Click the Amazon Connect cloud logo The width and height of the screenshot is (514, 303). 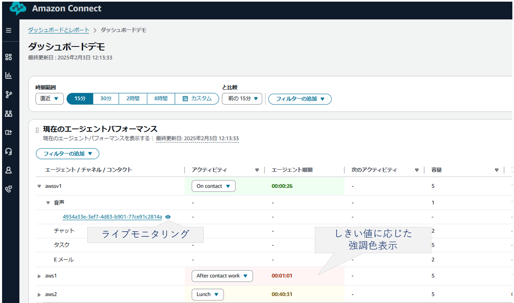click(x=17, y=8)
